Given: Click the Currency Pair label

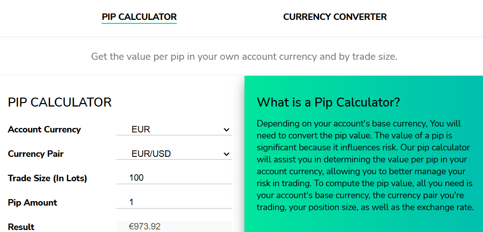Looking at the screenshot, I should (x=36, y=154).
